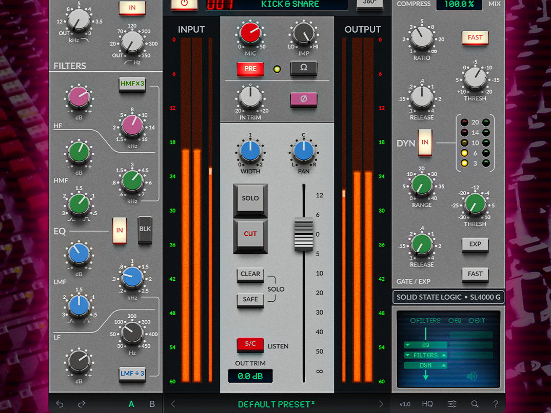Click the pink HF gain dB knob
The height and width of the screenshot is (413, 551).
point(78,97)
